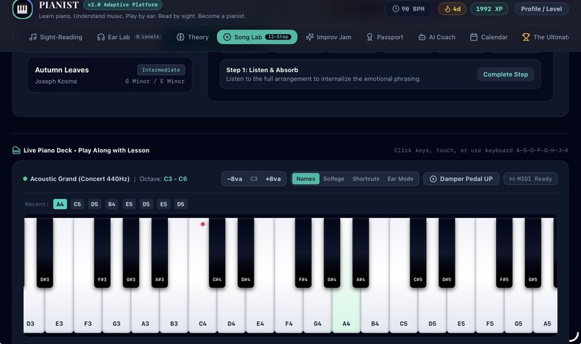Open the Improv Jam tab

(x=329, y=37)
